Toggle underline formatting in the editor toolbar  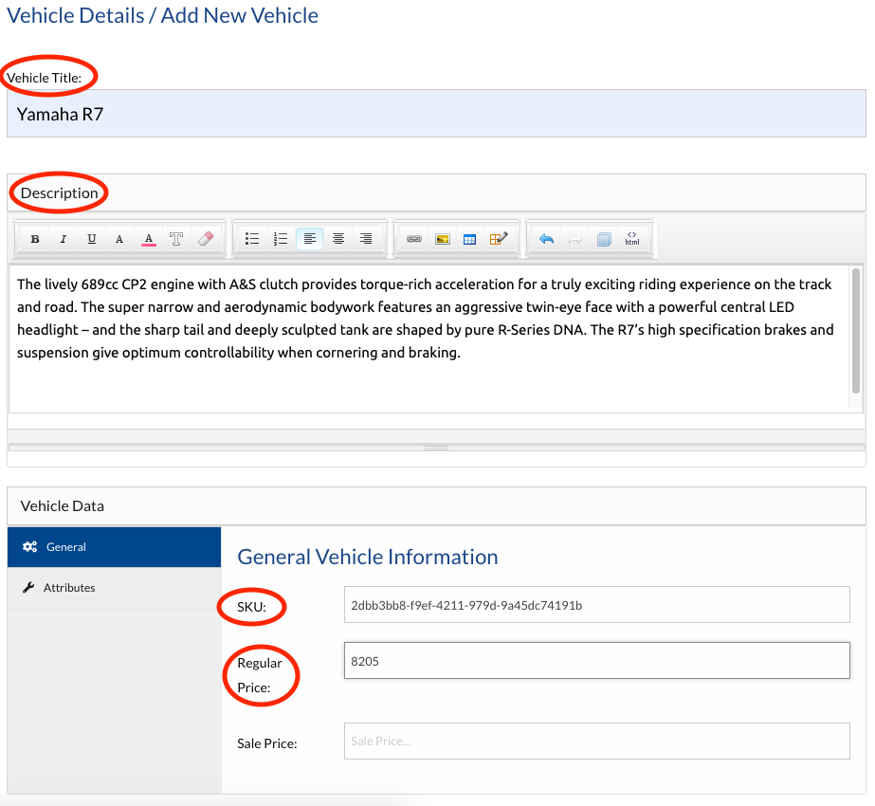tap(92, 239)
